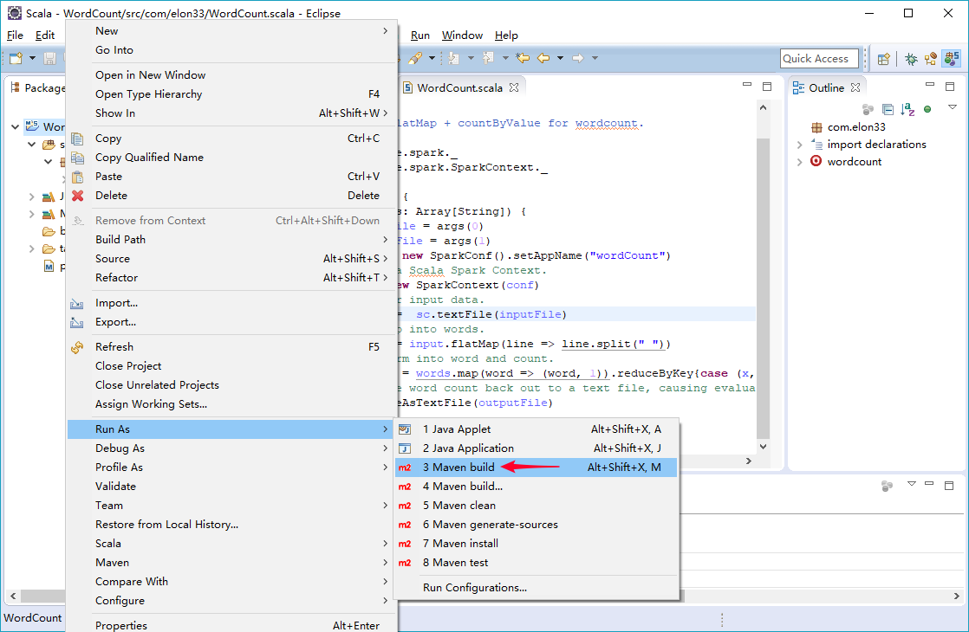
Task: Click the m2 icon next to Maven install
Action: pos(405,544)
